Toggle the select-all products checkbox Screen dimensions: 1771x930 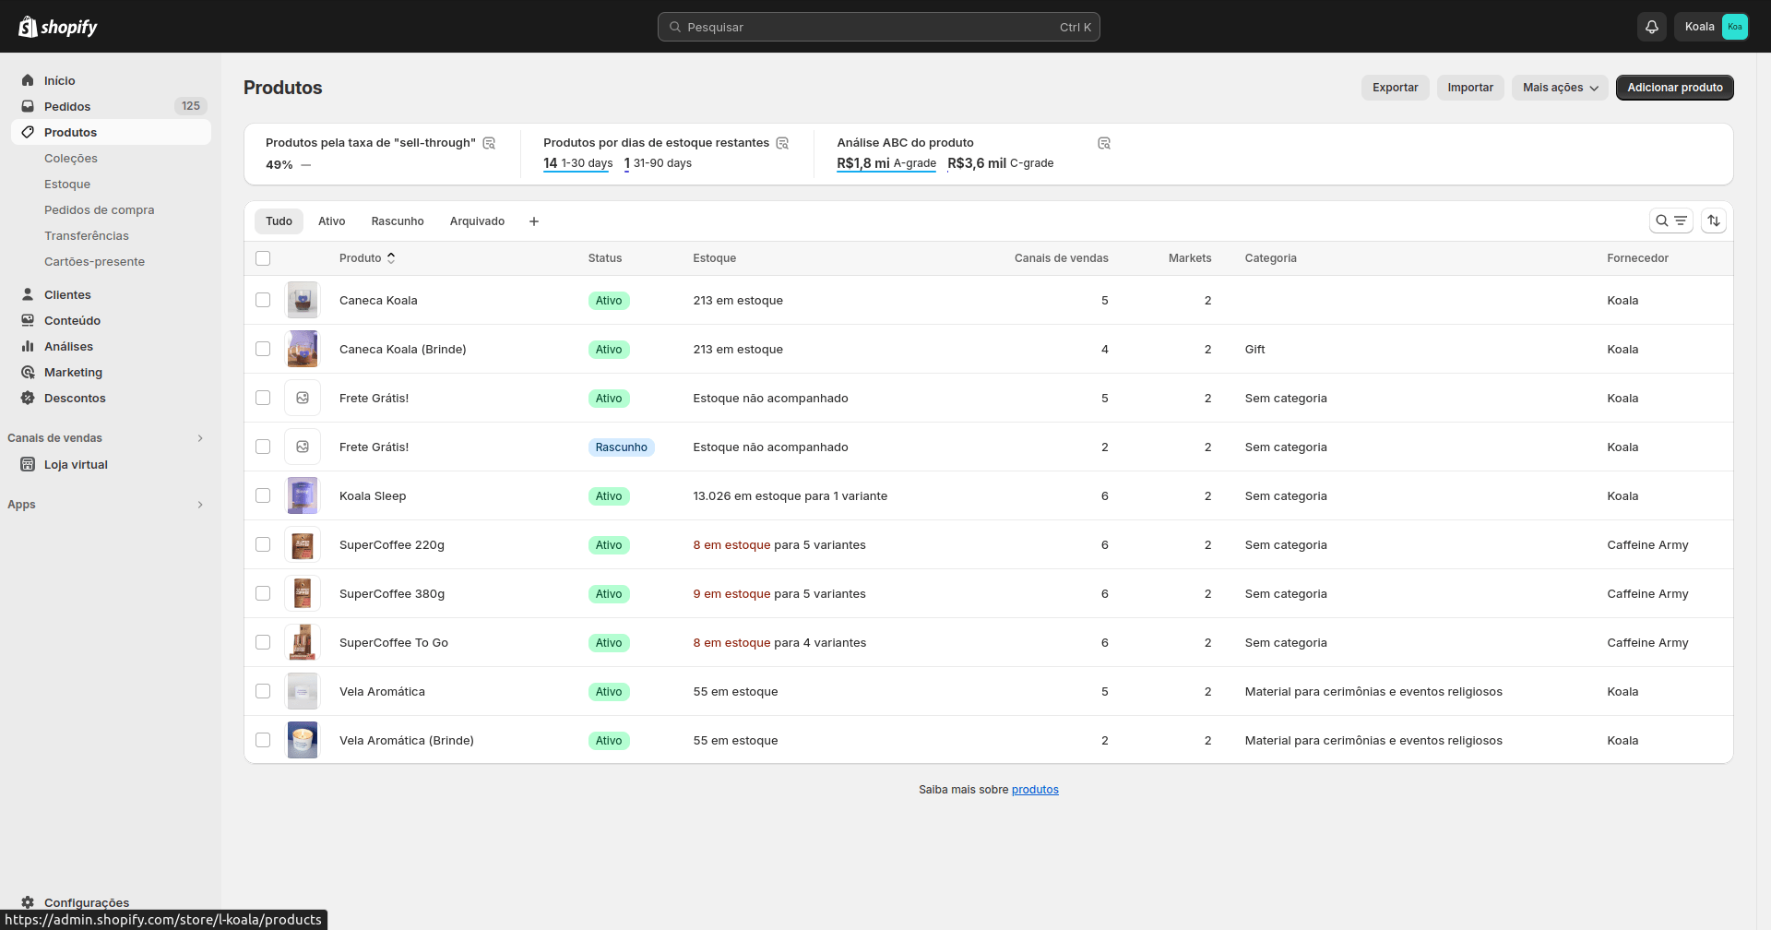263,258
